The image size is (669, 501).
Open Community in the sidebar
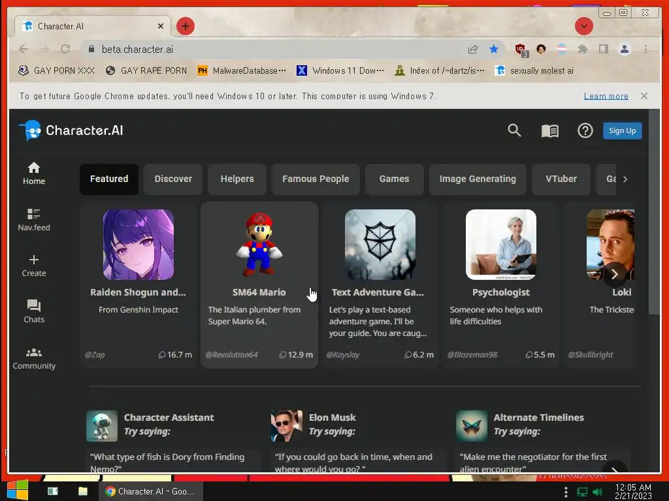tap(34, 359)
